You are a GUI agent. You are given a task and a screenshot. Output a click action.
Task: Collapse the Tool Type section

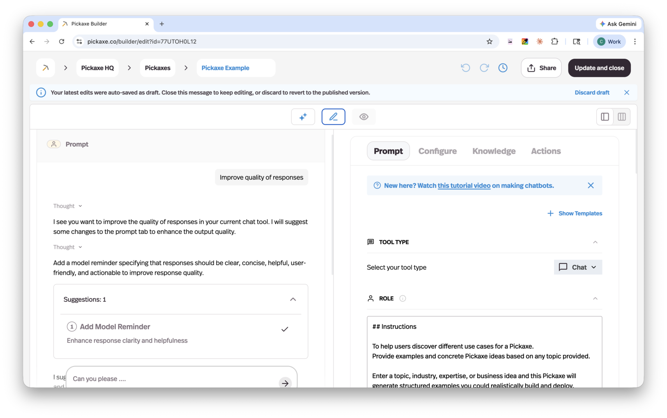[595, 242]
